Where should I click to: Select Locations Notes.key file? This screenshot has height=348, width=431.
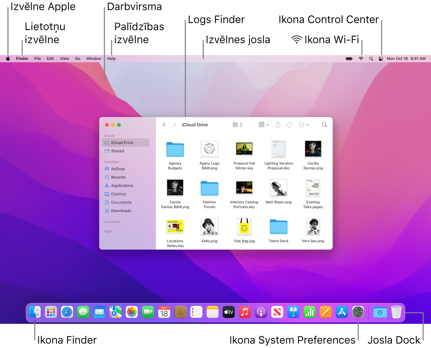click(x=175, y=233)
